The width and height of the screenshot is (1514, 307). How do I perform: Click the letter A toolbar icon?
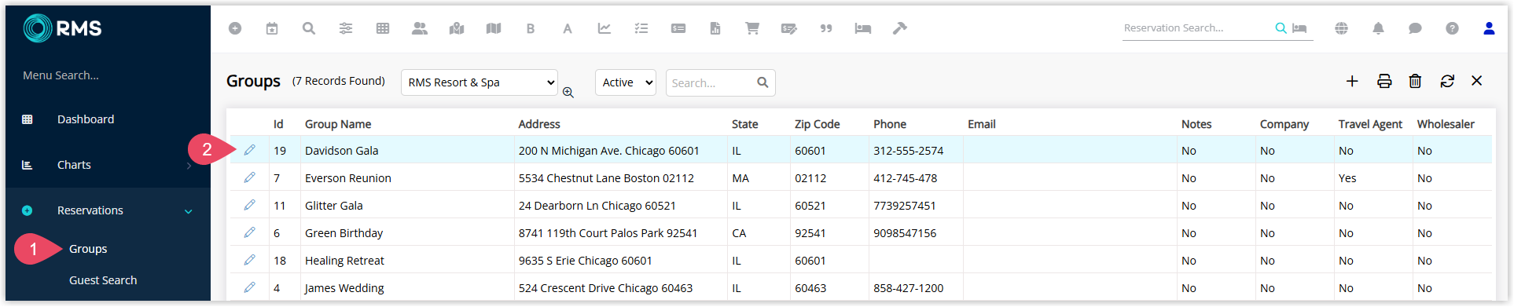coord(568,28)
